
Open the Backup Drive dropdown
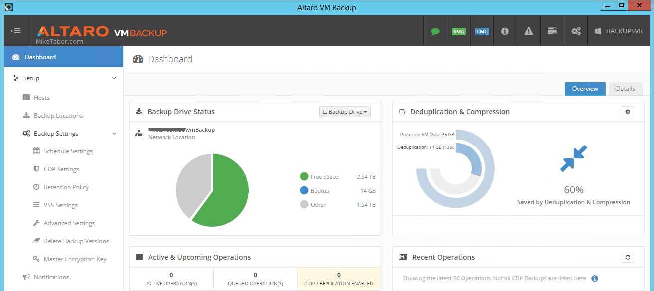[x=345, y=112]
